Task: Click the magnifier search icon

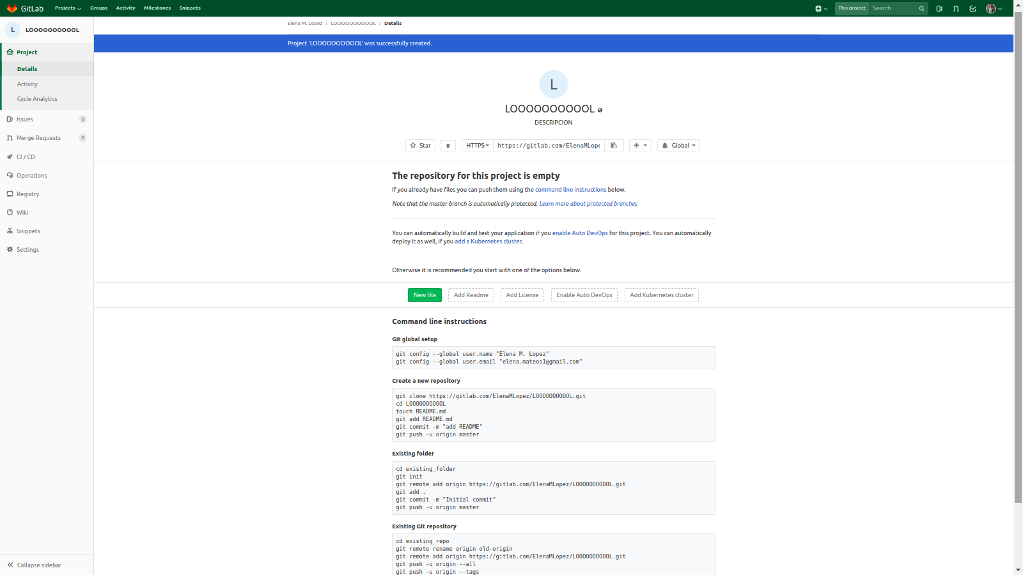Action: (921, 8)
